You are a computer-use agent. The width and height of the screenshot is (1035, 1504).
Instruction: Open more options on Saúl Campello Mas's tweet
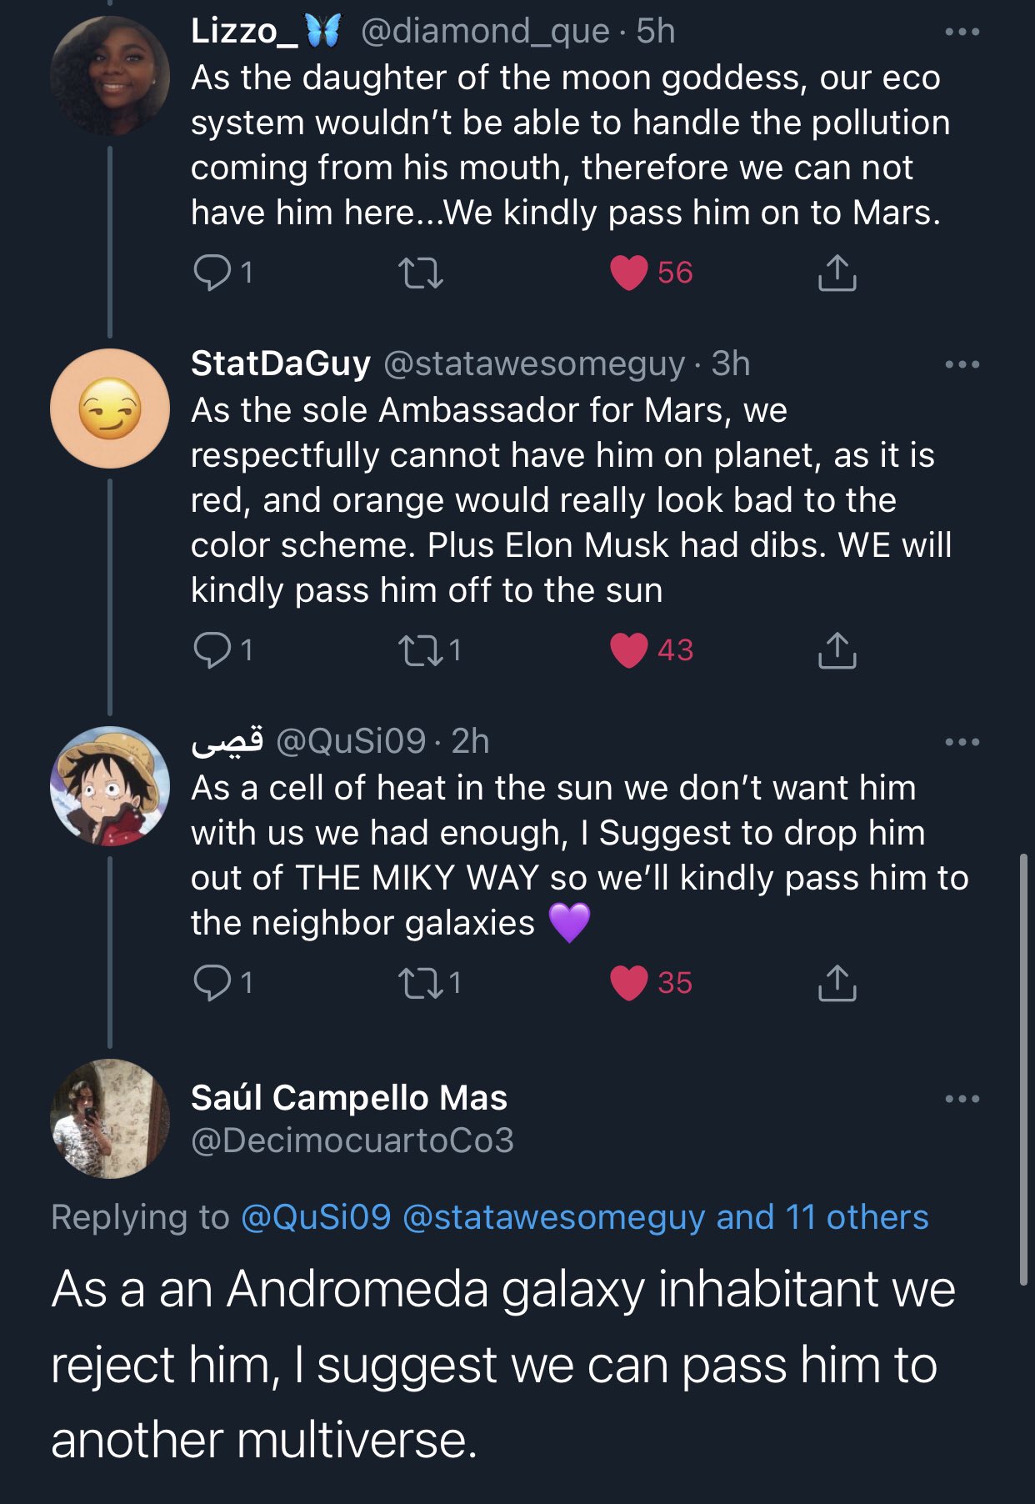click(962, 1099)
